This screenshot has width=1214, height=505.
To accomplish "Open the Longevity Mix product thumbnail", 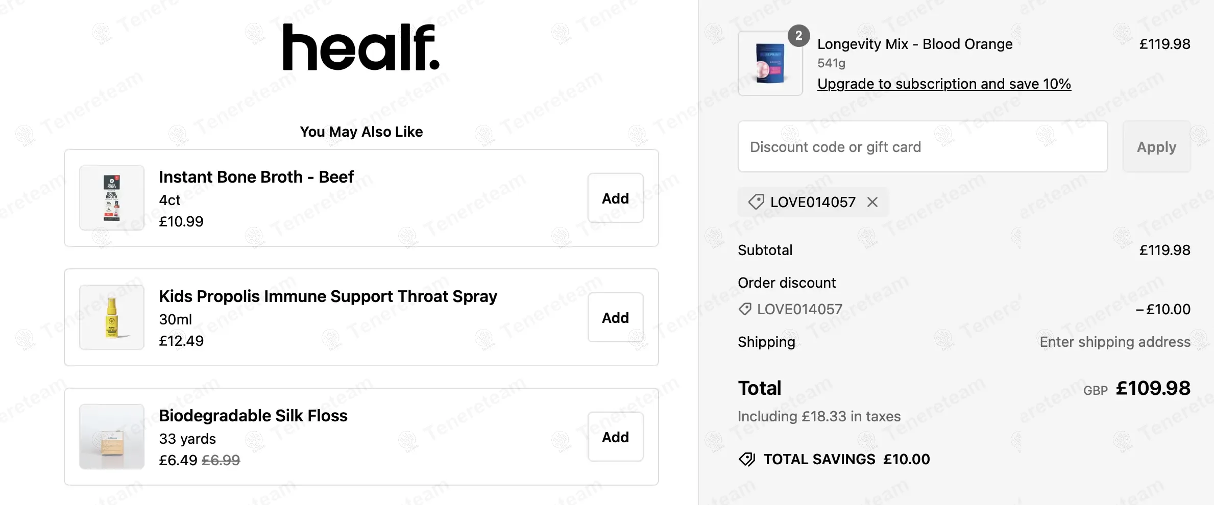I will (770, 64).
